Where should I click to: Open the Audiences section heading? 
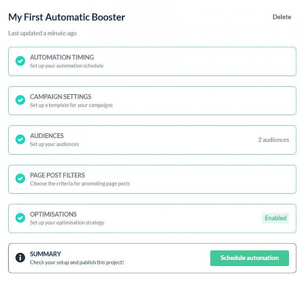pos(47,136)
